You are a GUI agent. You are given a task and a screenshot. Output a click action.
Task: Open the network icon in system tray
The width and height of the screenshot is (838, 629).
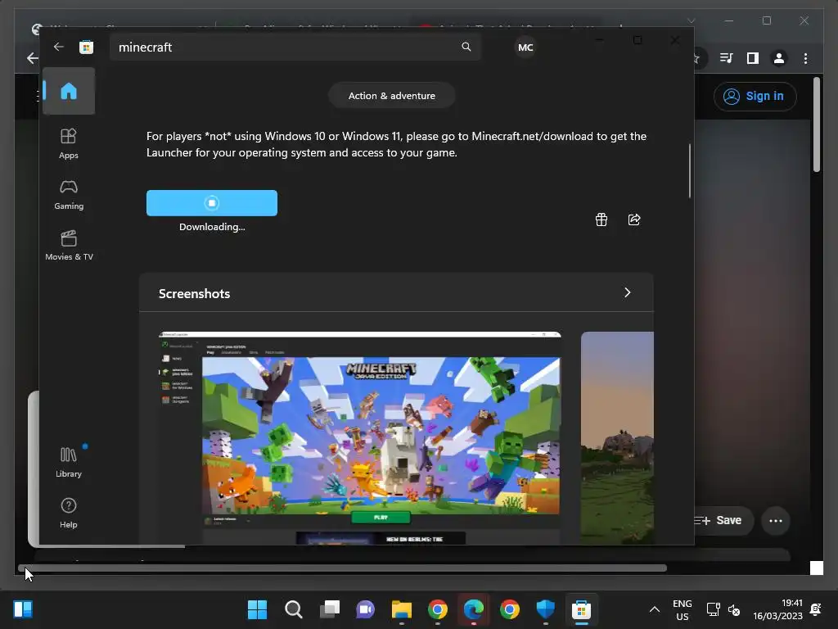713,609
